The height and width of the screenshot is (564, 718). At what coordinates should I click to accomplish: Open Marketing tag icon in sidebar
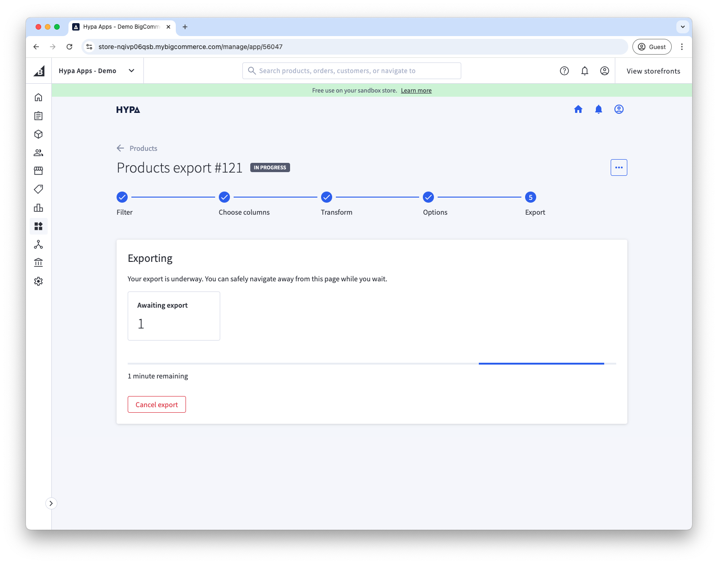(38, 189)
